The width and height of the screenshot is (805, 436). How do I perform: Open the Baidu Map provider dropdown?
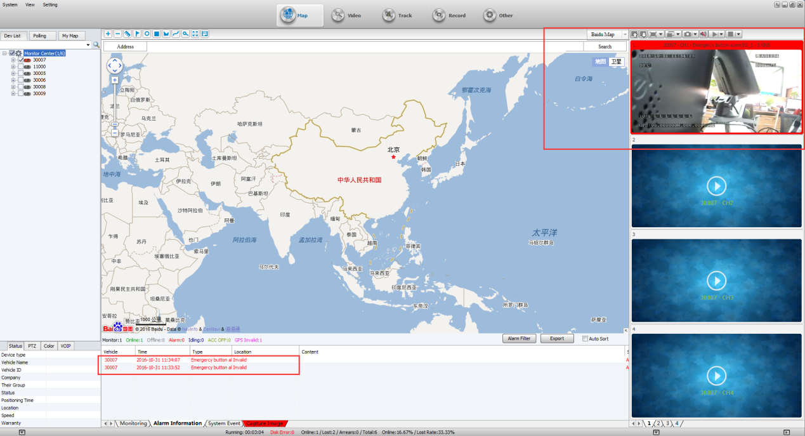(625, 34)
